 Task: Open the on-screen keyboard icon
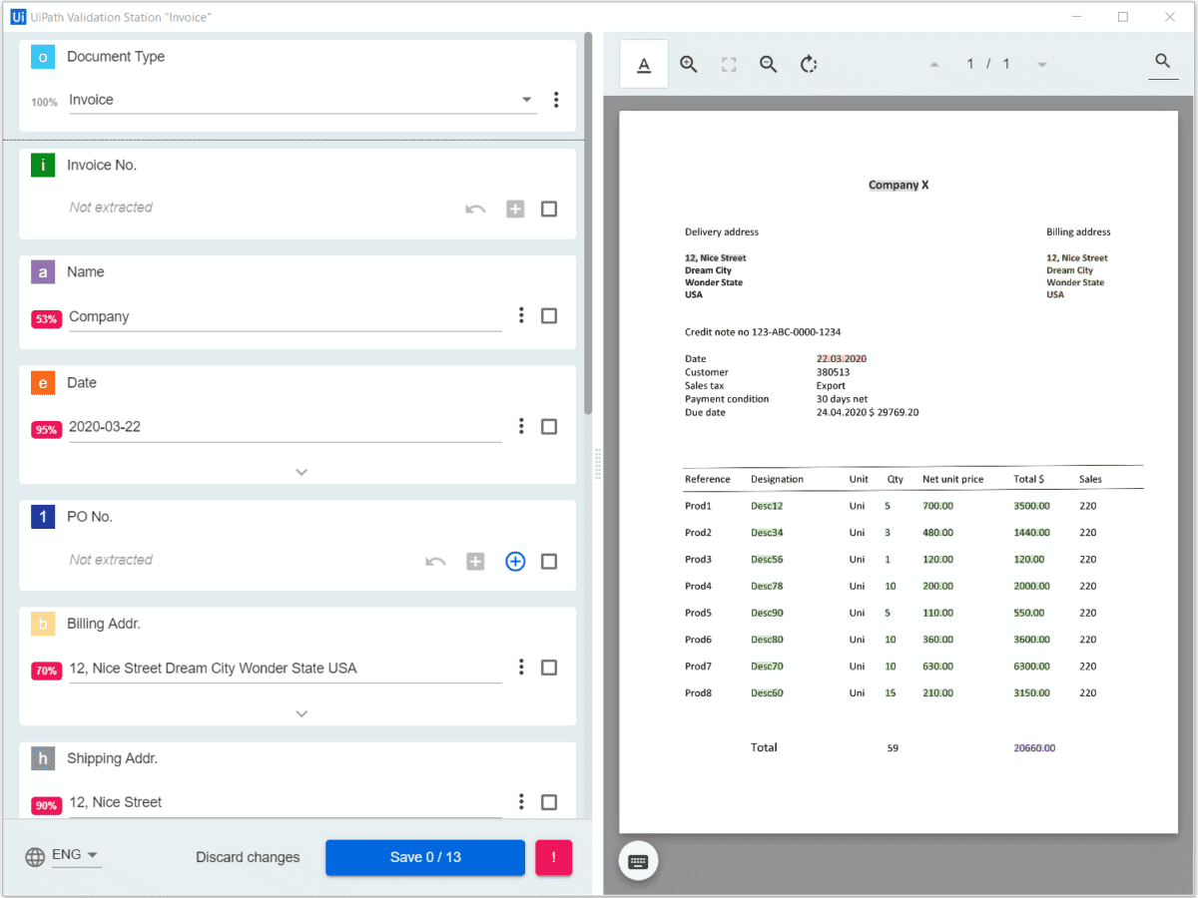point(638,860)
